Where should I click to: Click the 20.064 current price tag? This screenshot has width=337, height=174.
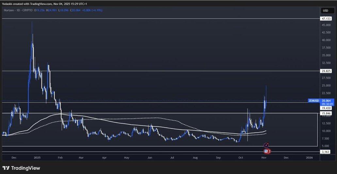(326, 101)
